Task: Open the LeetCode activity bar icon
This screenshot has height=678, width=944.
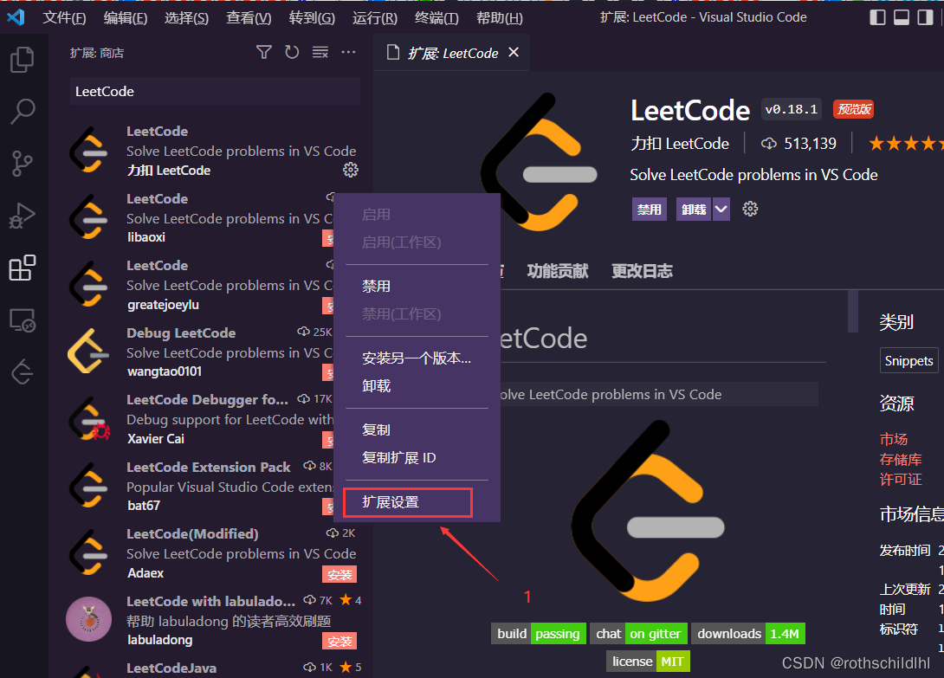Action: pos(23,372)
